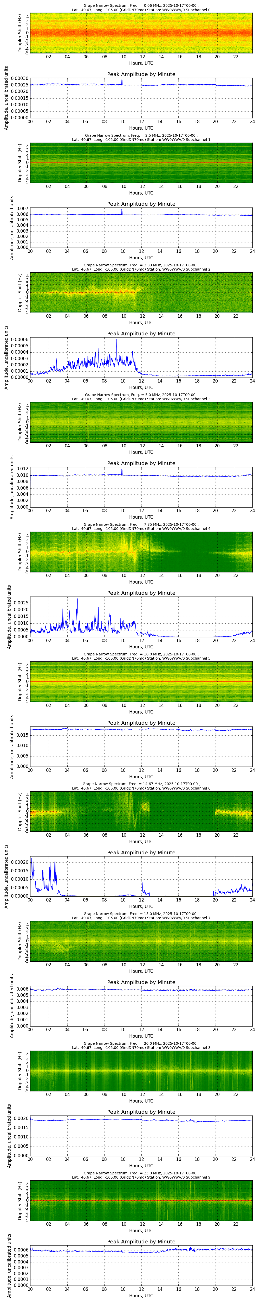The width and height of the screenshot is (260, 1302).
Task: Select the 3.33 MHz Doppler spectrogram image
Action: click(141, 293)
